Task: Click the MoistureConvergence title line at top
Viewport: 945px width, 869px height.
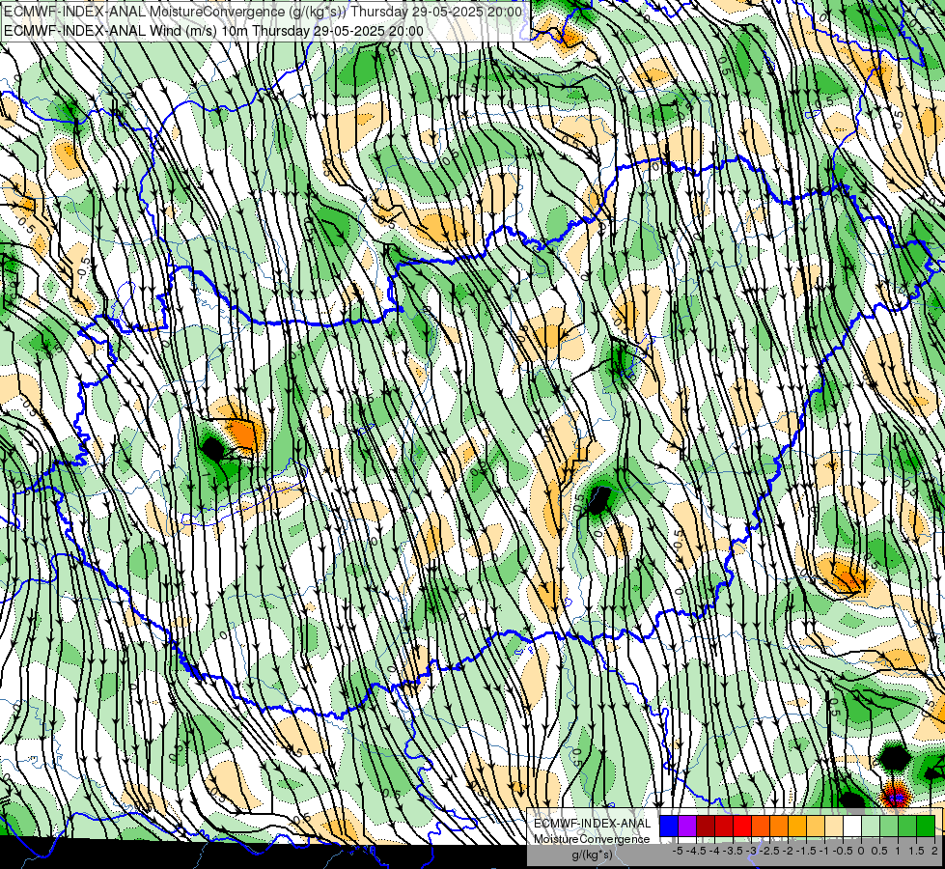Action: point(263,12)
